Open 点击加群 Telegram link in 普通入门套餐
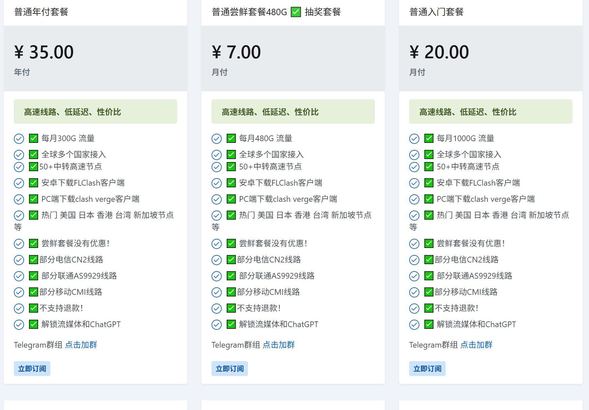Screen dimensions: 589x410 (476, 345)
